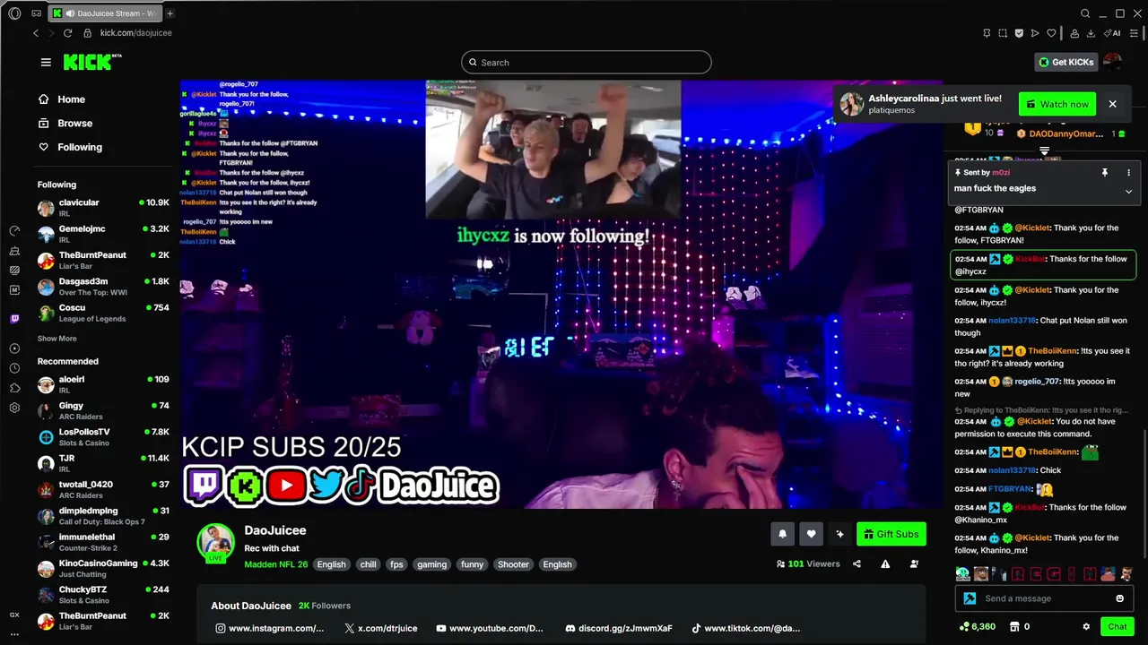Open browser downloads icon

point(1091,33)
